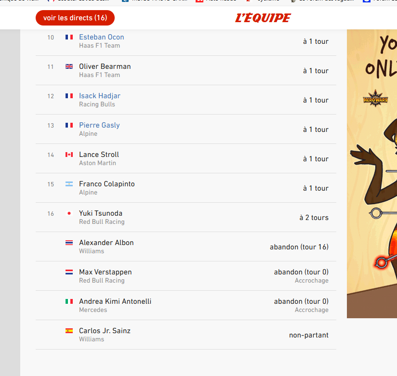Click "Haas F1 Team" under Esteban Ocon
This screenshot has width=397, height=376.
click(x=100, y=46)
